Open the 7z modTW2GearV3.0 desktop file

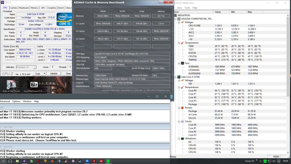click(34, 87)
